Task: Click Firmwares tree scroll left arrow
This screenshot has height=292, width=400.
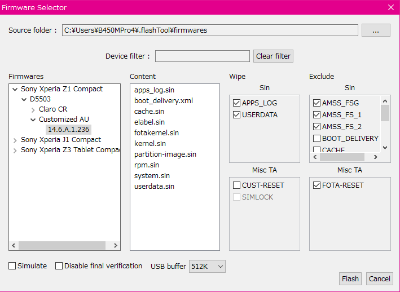Action: (x=14, y=245)
